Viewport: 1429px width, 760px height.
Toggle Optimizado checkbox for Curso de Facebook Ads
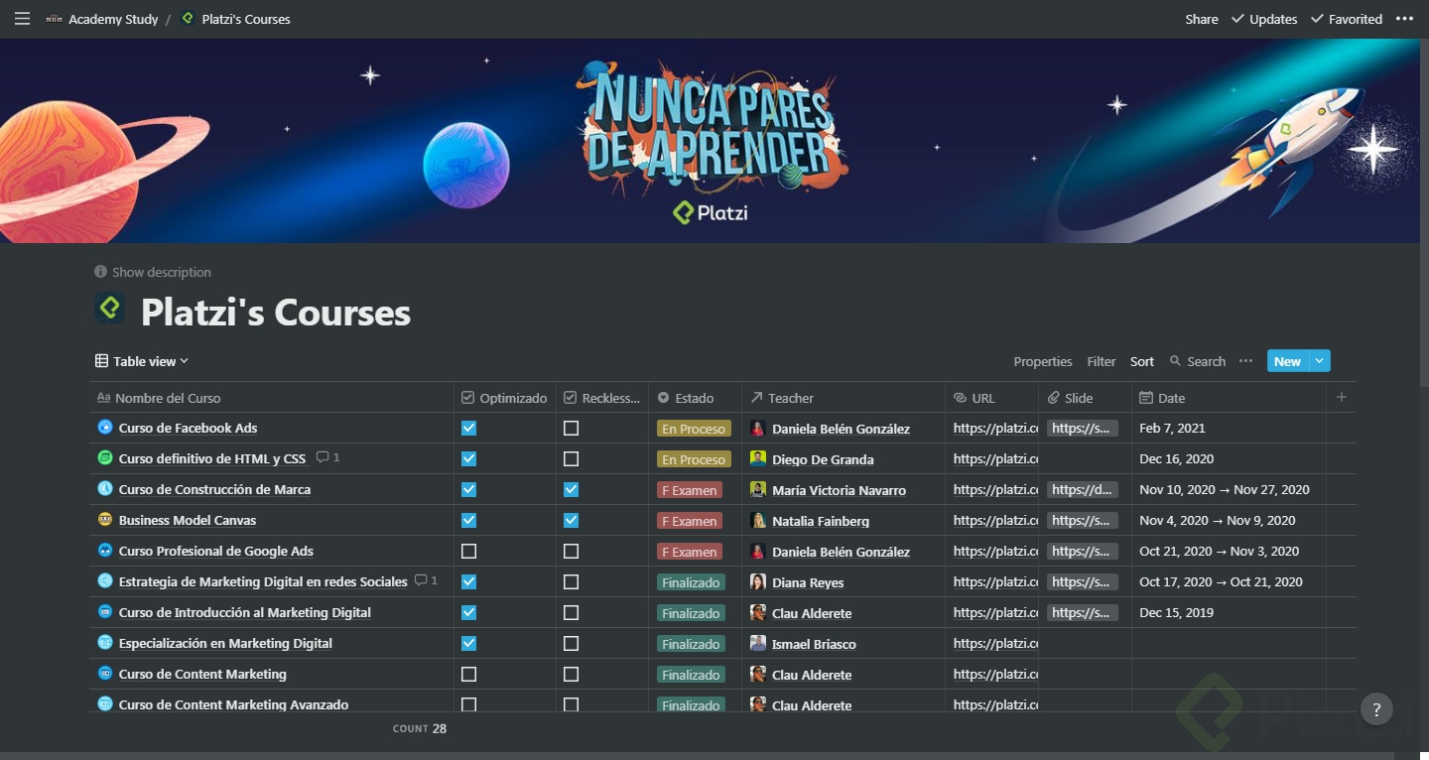468,429
